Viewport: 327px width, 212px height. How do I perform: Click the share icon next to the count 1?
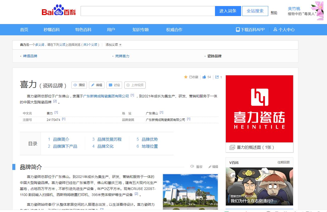click(217, 77)
